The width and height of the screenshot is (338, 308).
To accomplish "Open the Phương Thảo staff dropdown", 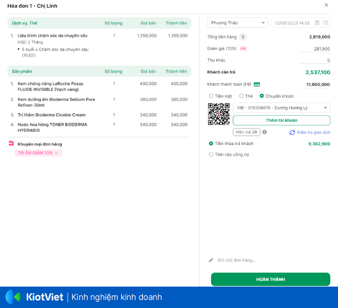I will 237,23.
